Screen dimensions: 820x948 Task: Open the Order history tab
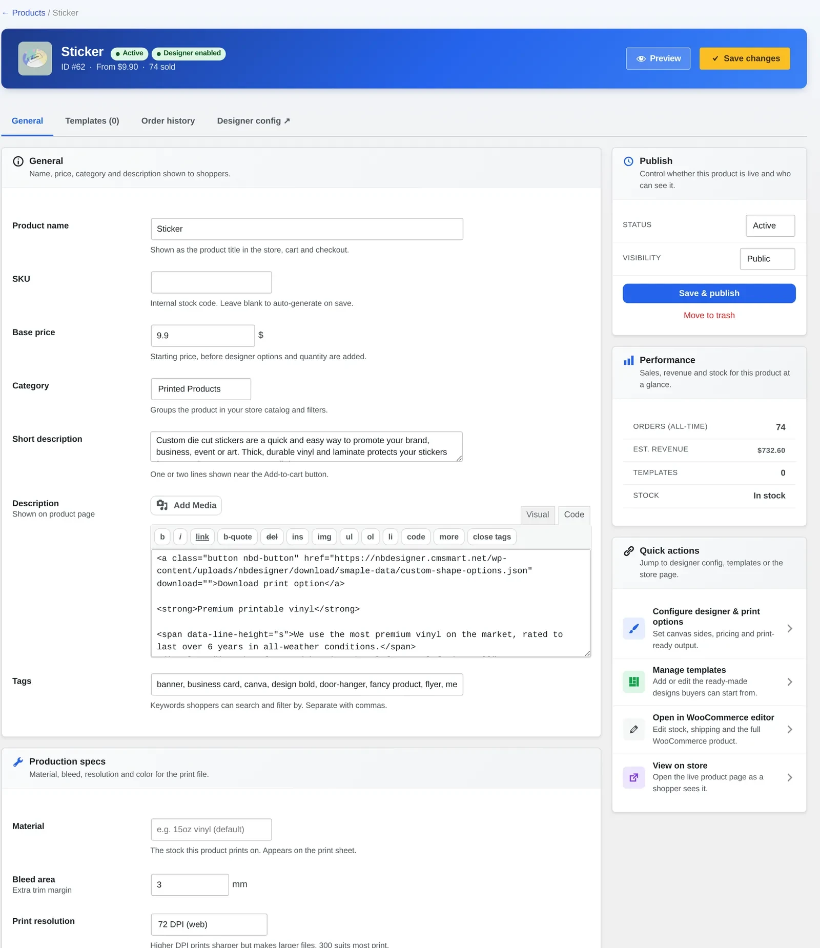[x=168, y=121]
